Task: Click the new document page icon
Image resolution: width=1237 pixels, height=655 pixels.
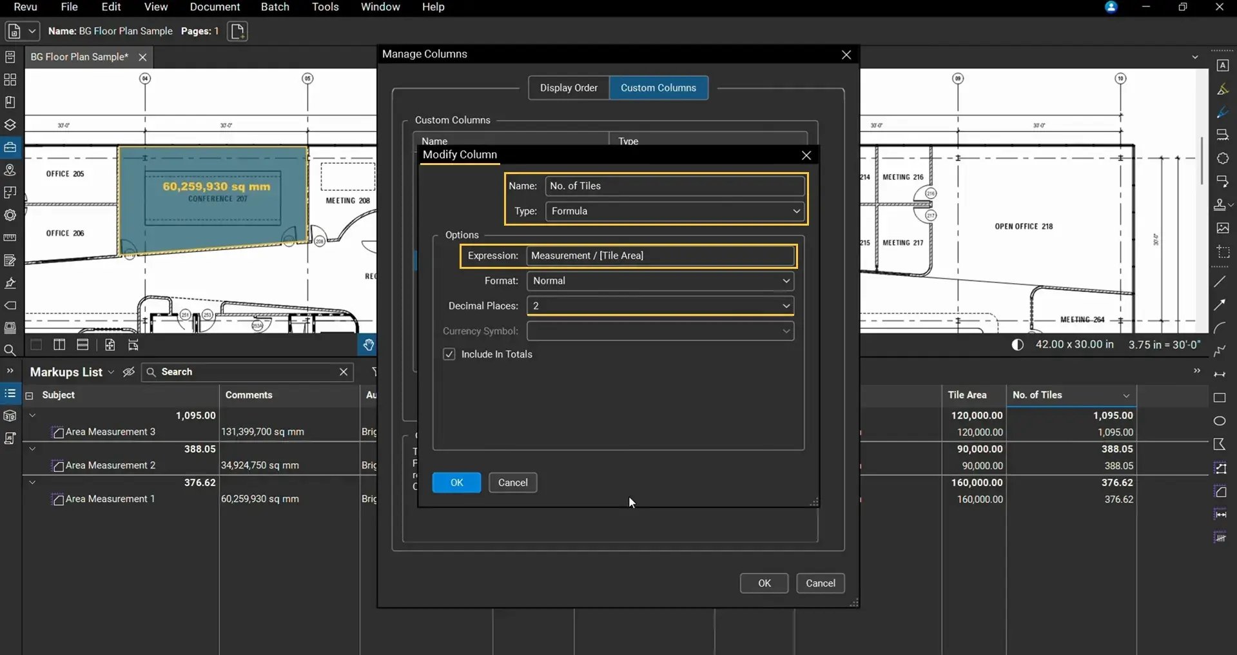Action: 237,31
